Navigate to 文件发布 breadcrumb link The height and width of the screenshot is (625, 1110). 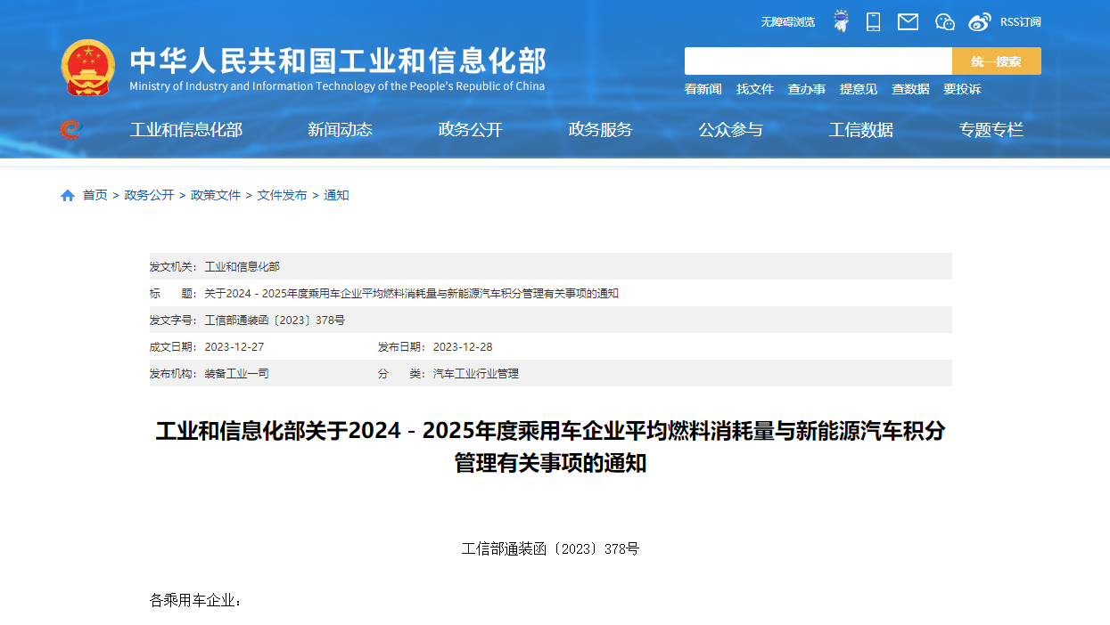pos(282,195)
